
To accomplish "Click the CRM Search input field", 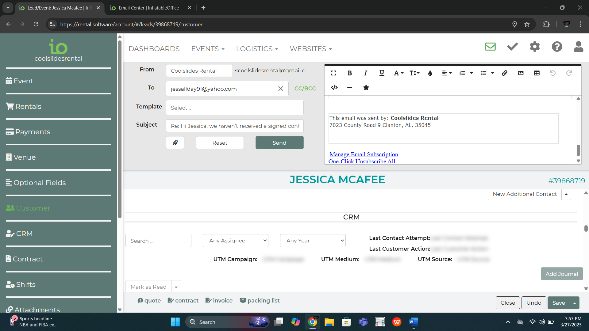I will click(158, 241).
